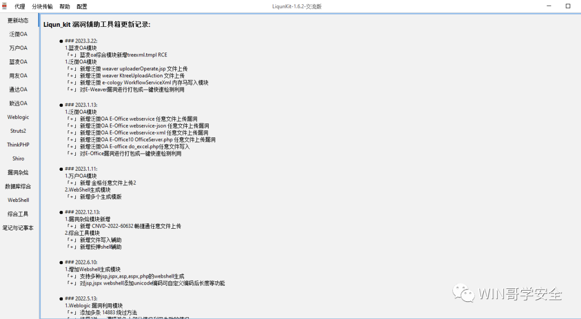Click the 添加多条 14883 绕过方法 line
The height and width of the screenshot is (319, 581).
(x=102, y=313)
